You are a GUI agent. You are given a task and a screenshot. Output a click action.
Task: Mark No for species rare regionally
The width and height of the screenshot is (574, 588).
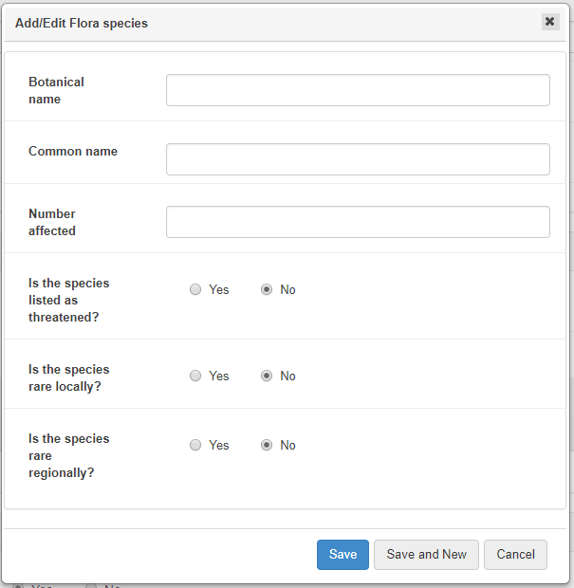pyautogui.click(x=268, y=446)
